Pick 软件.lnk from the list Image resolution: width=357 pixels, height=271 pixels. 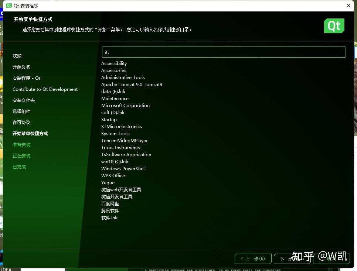tap(109, 218)
